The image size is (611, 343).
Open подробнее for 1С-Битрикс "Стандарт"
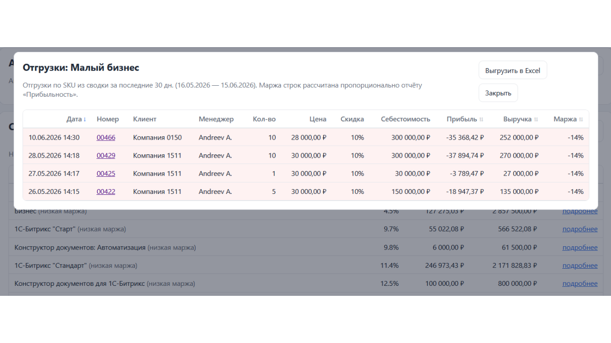point(580,265)
